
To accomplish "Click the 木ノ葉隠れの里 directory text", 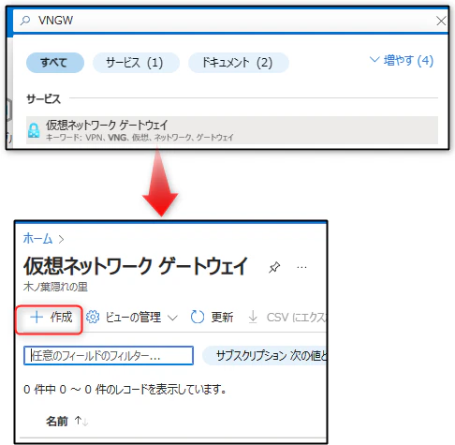I will [x=55, y=287].
